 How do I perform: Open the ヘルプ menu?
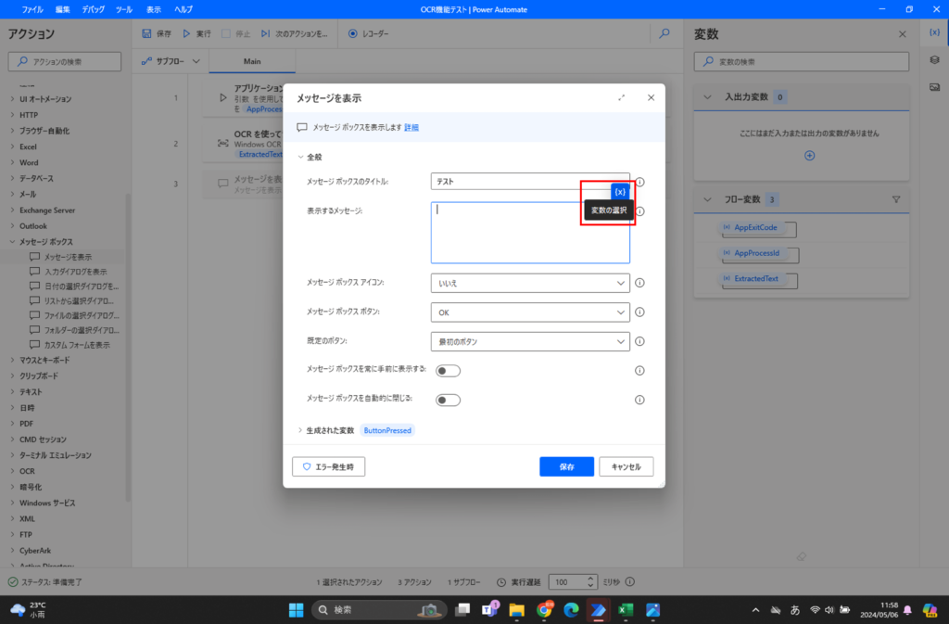point(183,9)
